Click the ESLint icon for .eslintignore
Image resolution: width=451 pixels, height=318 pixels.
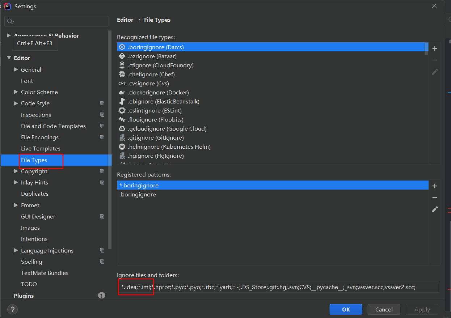(122, 111)
